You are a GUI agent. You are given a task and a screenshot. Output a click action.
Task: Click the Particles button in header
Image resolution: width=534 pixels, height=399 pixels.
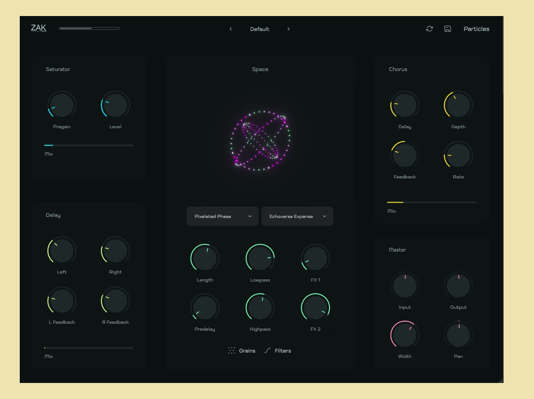[476, 29]
